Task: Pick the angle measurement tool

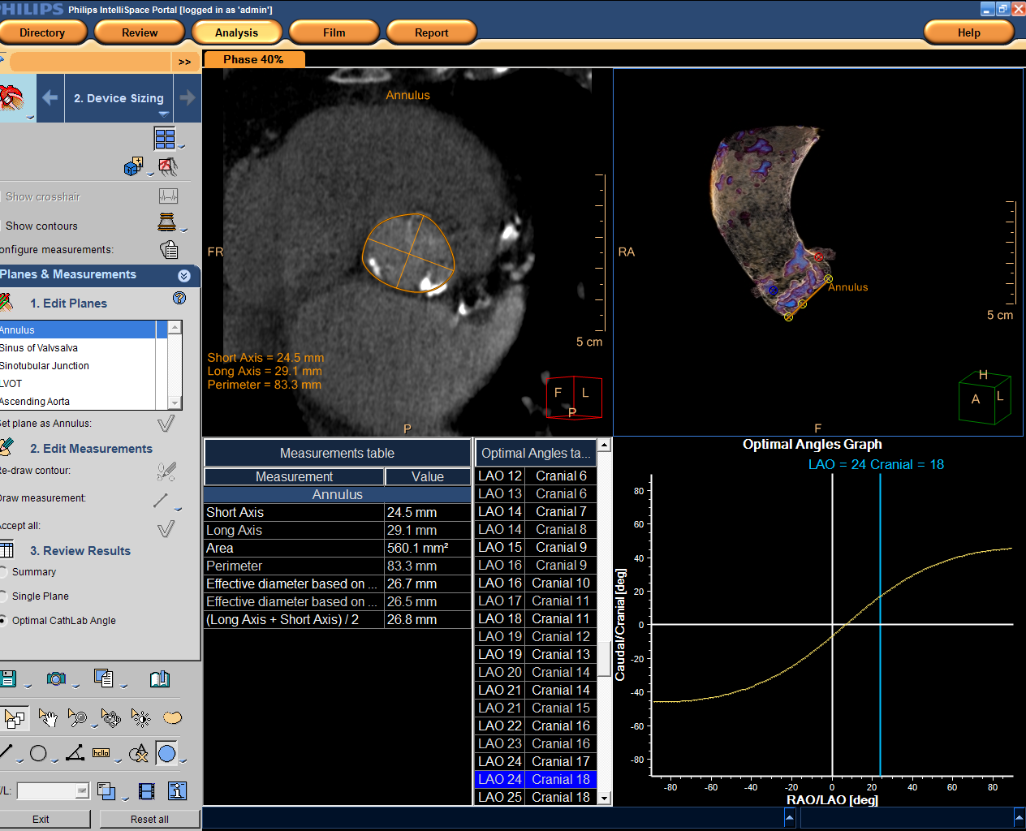Action: 75,753
